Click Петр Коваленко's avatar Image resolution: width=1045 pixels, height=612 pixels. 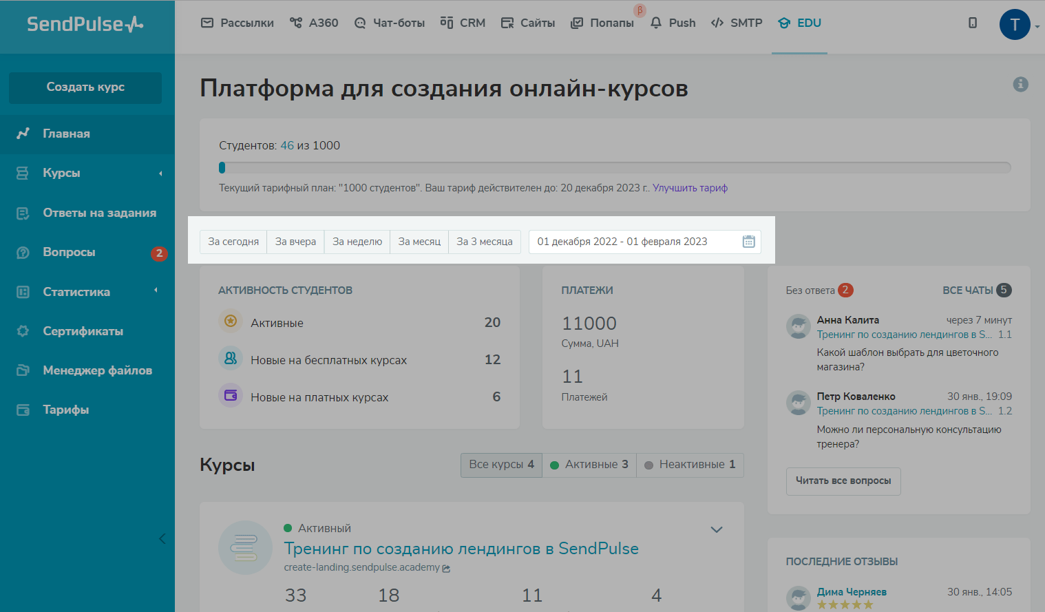pyautogui.click(x=799, y=403)
